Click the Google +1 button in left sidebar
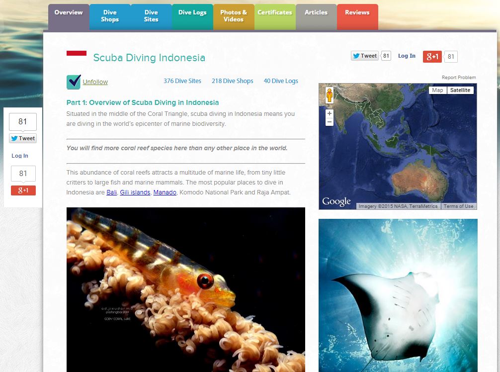This screenshot has height=372, width=500. (23, 190)
